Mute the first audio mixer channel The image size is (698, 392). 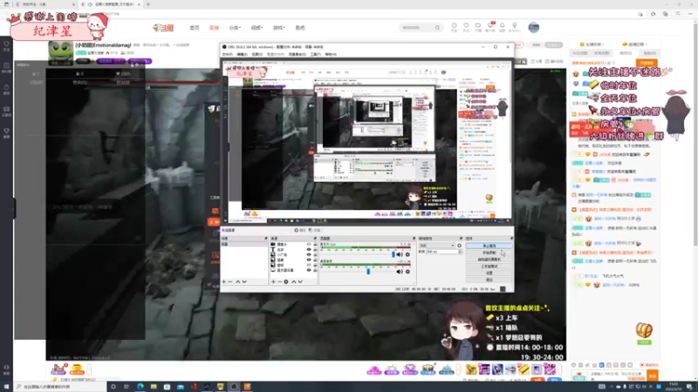click(400, 254)
